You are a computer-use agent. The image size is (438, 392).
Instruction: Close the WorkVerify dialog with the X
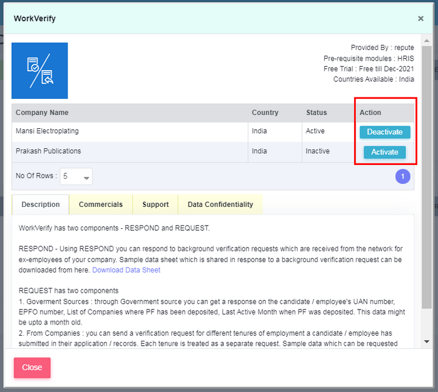[420, 18]
